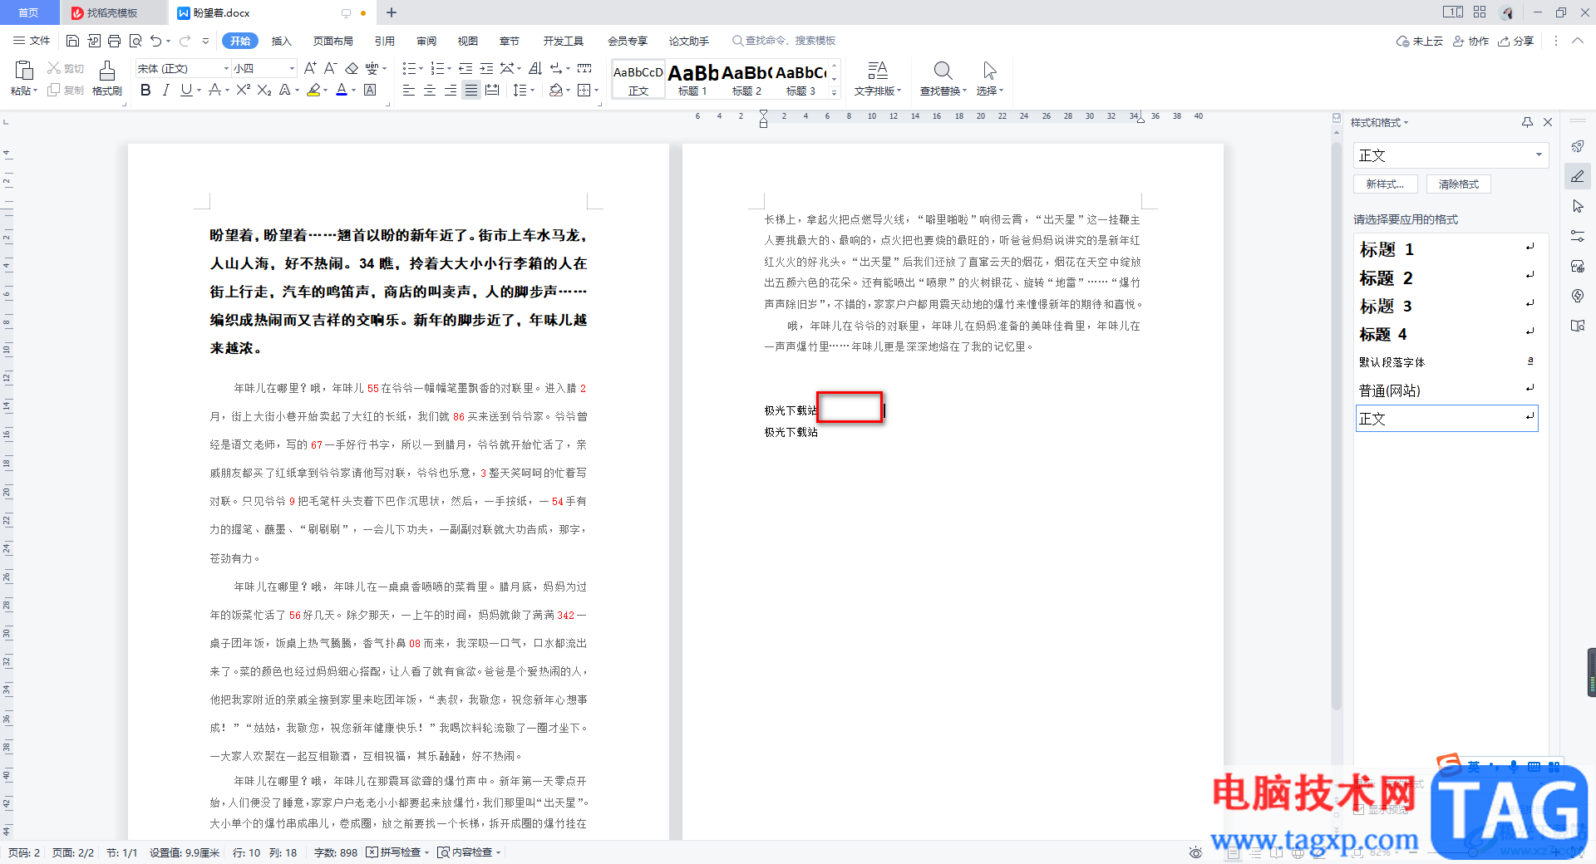1596x864 pixels.
Task: Open the Find and Replace (查找替换) tool
Action: [943, 78]
